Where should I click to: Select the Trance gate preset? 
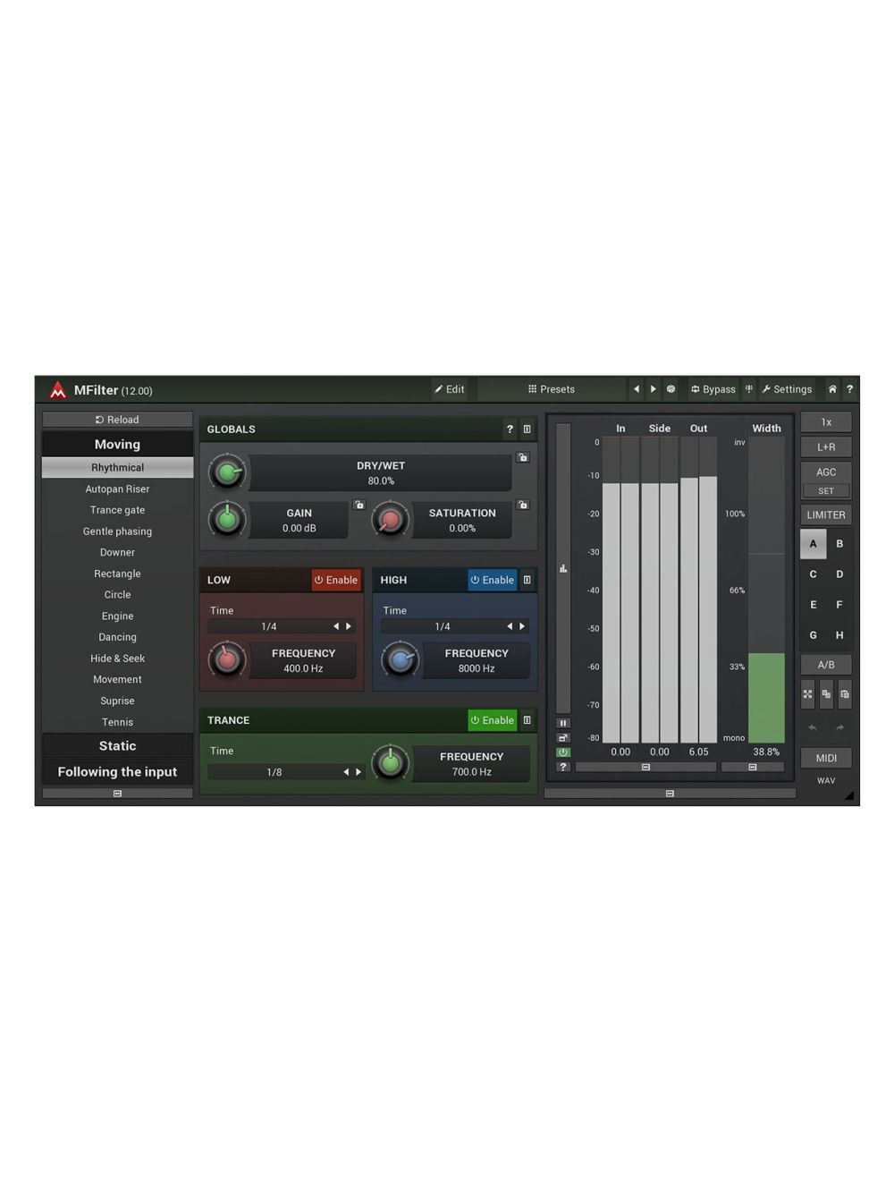(117, 510)
